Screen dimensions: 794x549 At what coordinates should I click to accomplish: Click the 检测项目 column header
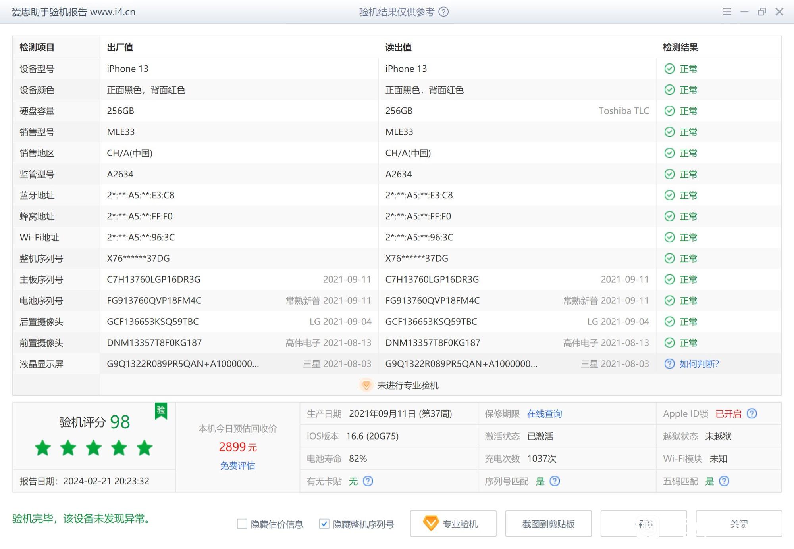[37, 47]
